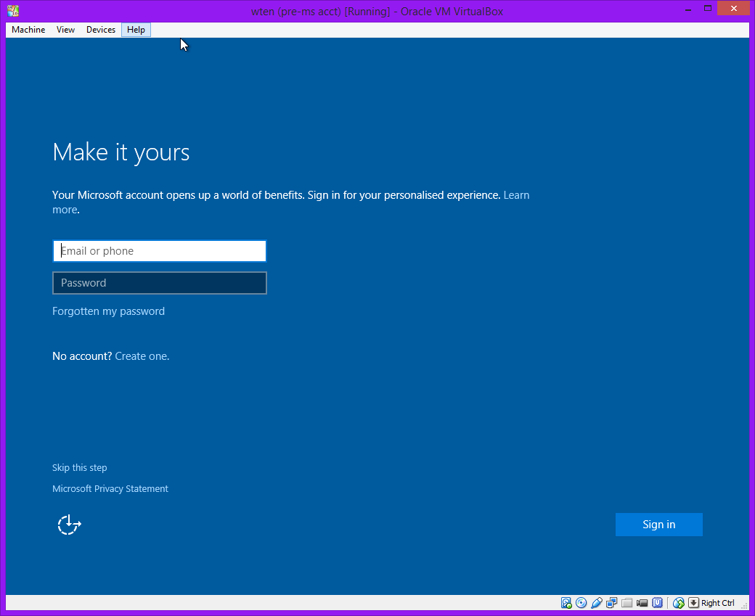
Task: Click the USB devices status icon
Action: pyautogui.click(x=597, y=603)
